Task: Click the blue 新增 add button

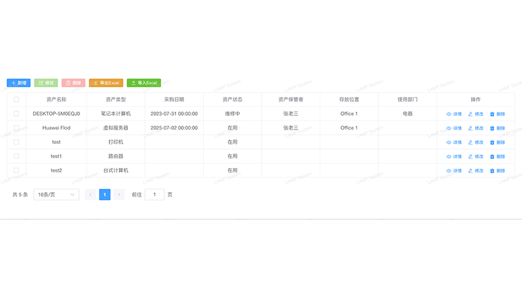Action: point(19,83)
